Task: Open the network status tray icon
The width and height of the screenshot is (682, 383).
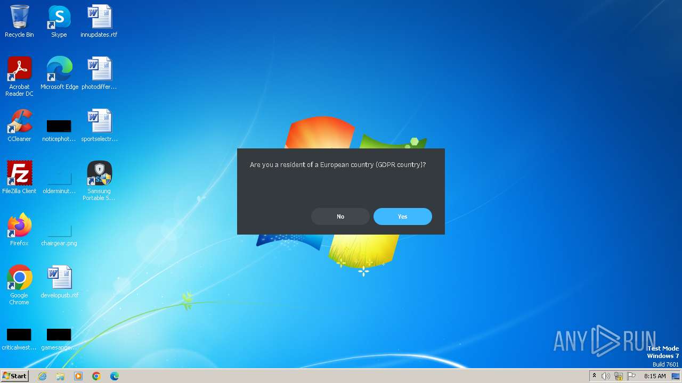Action: 619,376
